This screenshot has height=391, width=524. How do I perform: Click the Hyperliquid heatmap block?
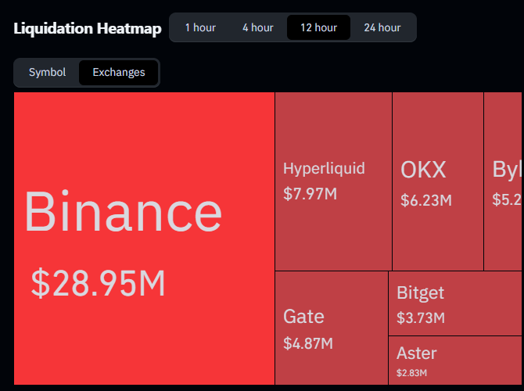coord(333,181)
